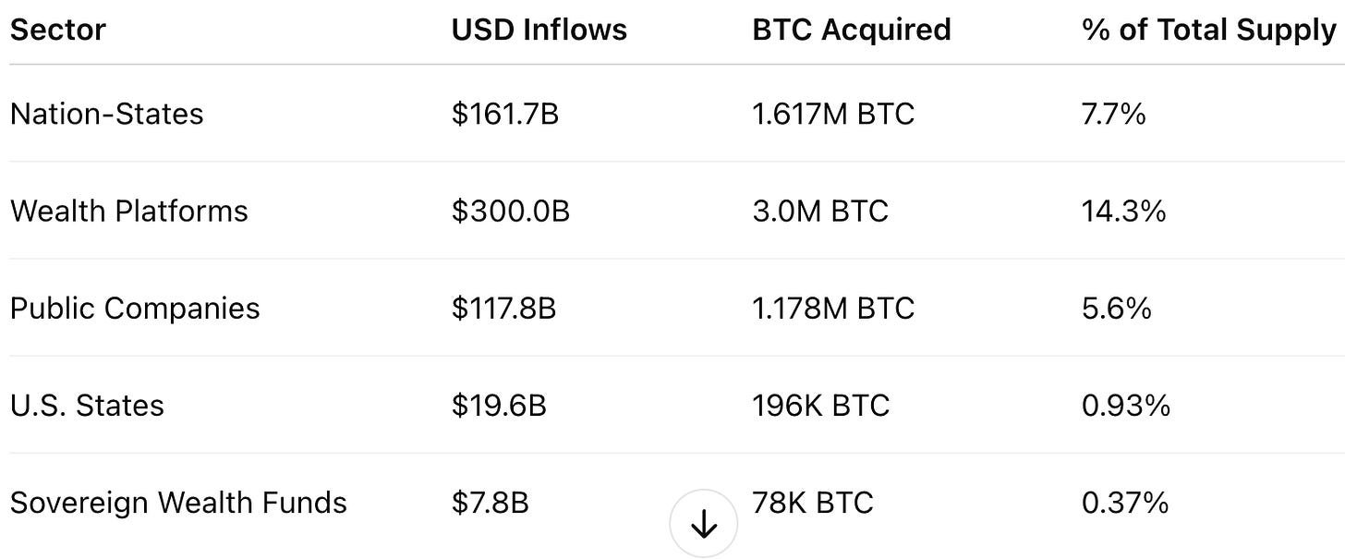Select the Nation-States row label

[107, 114]
